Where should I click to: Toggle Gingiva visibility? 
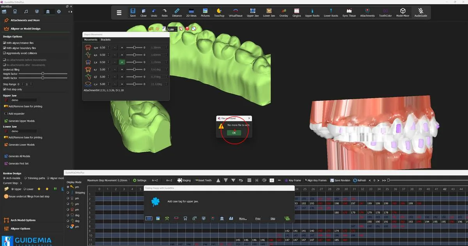tap(297, 12)
